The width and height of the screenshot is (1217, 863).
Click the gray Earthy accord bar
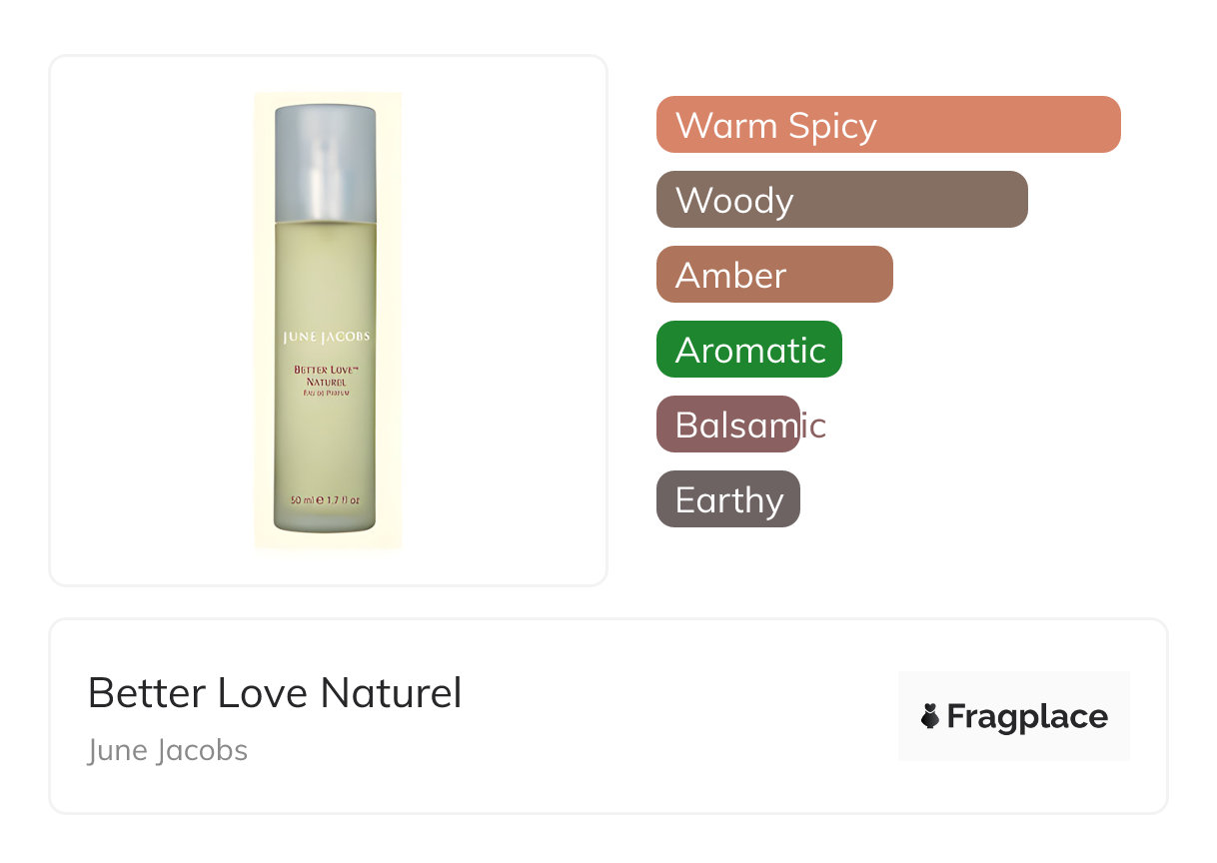(728, 499)
